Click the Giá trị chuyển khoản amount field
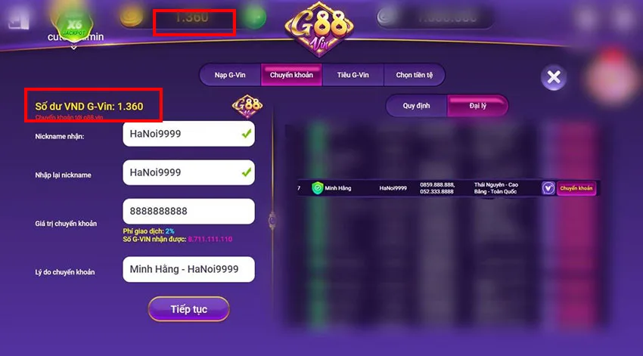 click(x=188, y=211)
